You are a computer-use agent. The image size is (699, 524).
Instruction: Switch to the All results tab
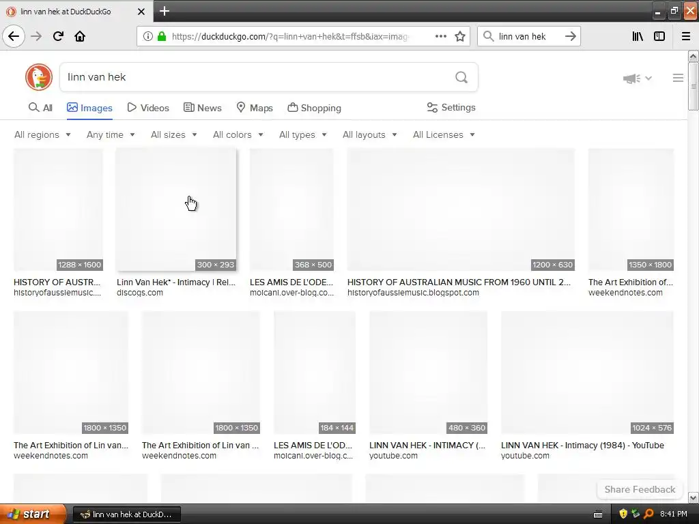40,108
